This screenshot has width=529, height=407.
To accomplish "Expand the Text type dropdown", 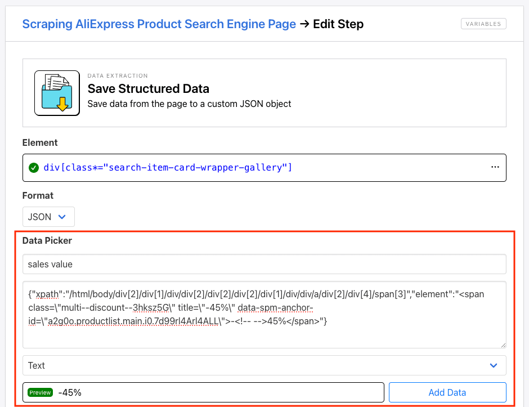I will 264,365.
